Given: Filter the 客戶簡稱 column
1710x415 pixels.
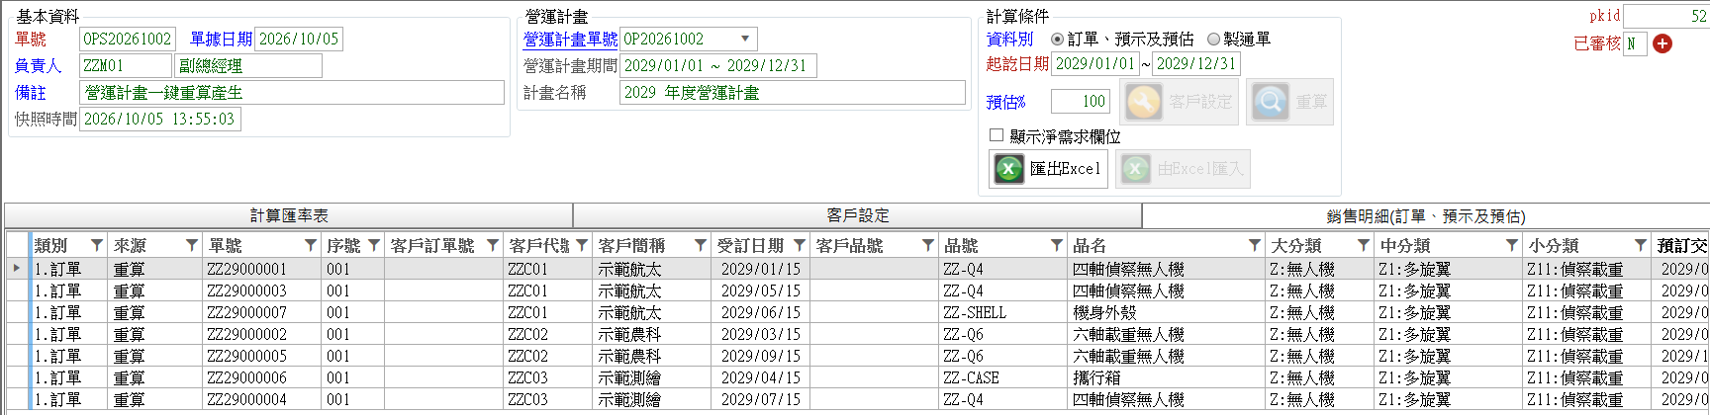Looking at the screenshot, I should tap(701, 245).
